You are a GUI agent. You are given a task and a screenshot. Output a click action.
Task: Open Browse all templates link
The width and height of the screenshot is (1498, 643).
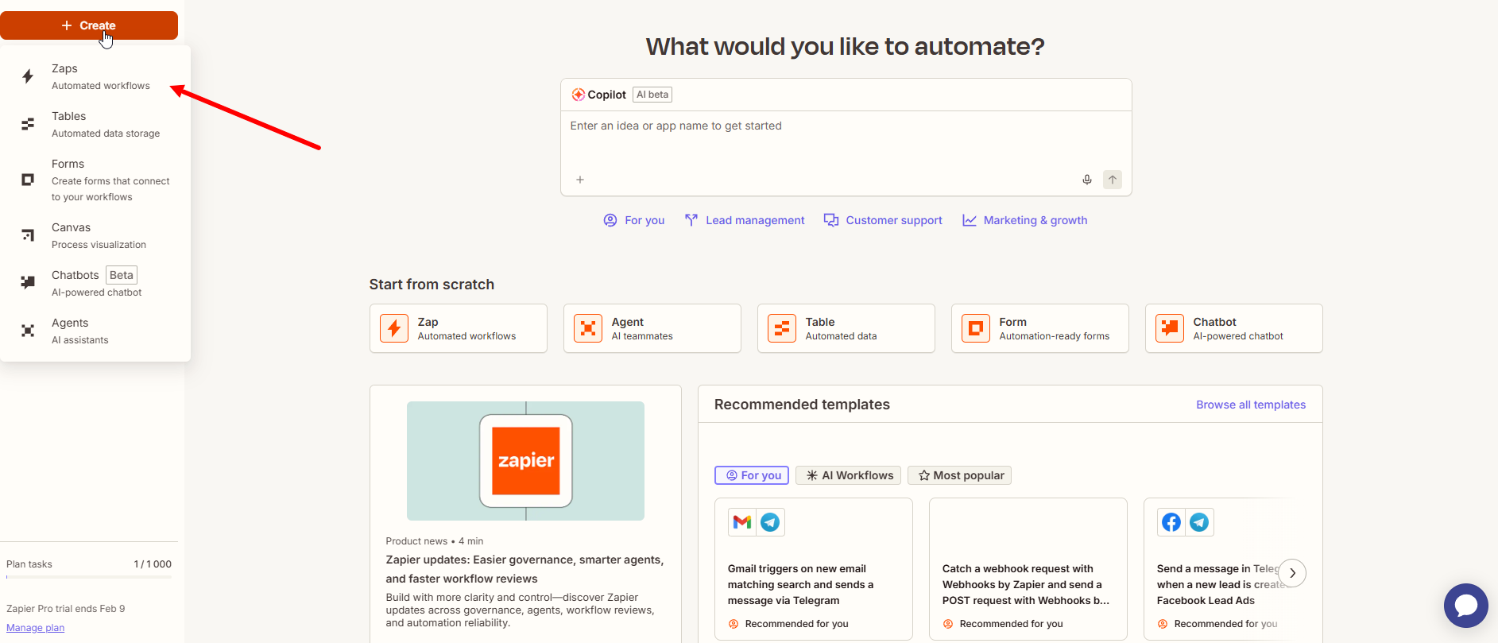[1250, 405]
